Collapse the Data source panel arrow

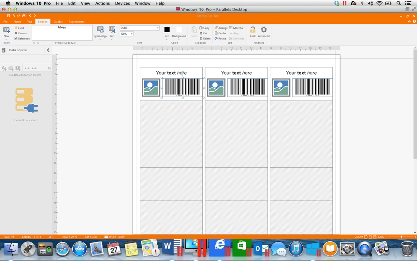coord(48,50)
